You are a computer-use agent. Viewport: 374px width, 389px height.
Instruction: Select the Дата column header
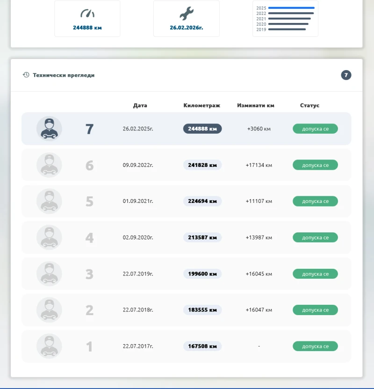tap(140, 105)
